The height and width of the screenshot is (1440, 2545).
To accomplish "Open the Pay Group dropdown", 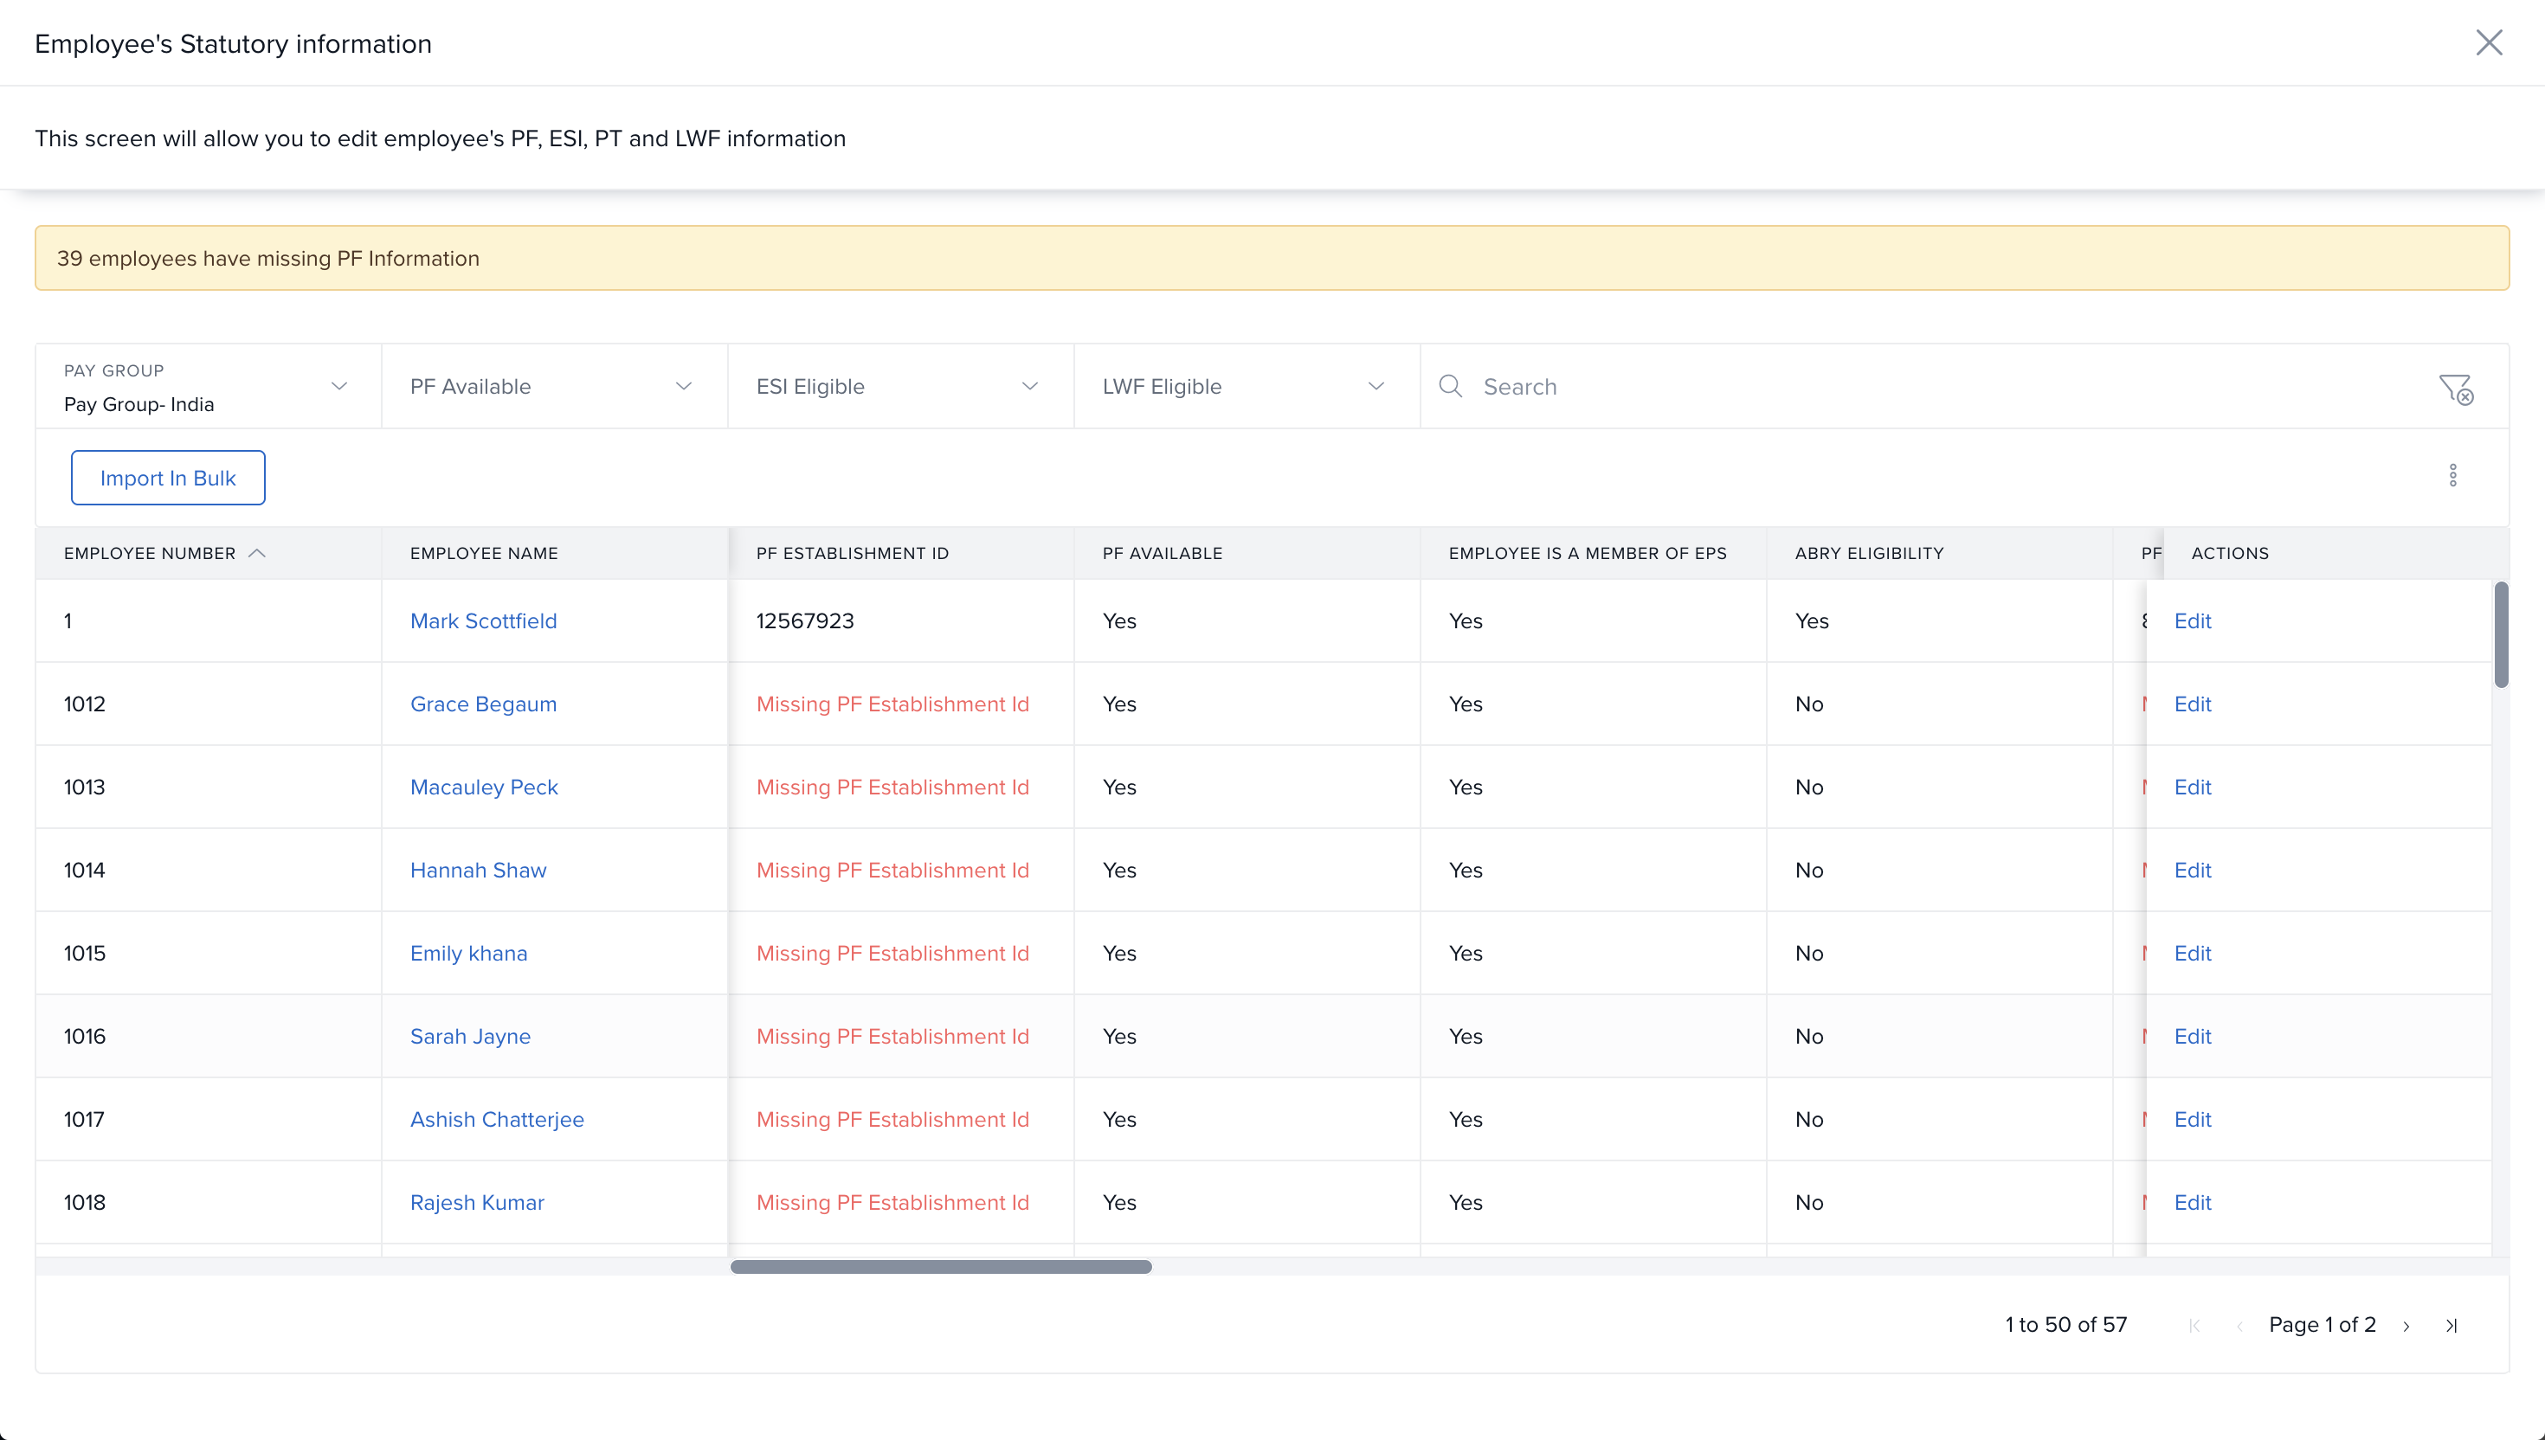I will click(x=208, y=387).
